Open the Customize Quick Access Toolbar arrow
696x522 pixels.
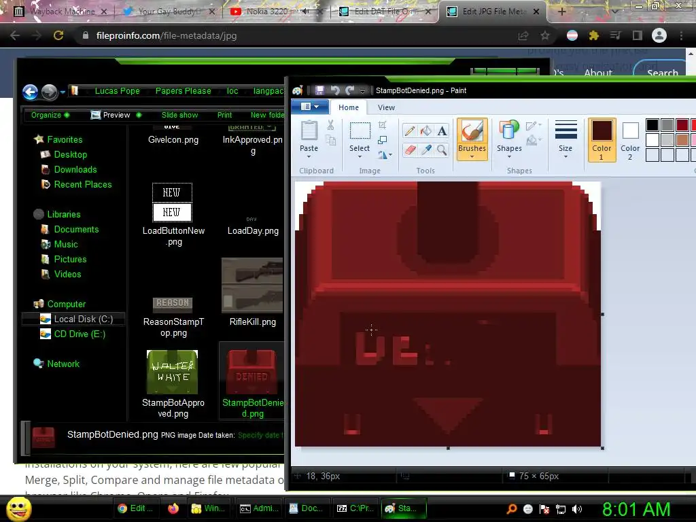[362, 91]
